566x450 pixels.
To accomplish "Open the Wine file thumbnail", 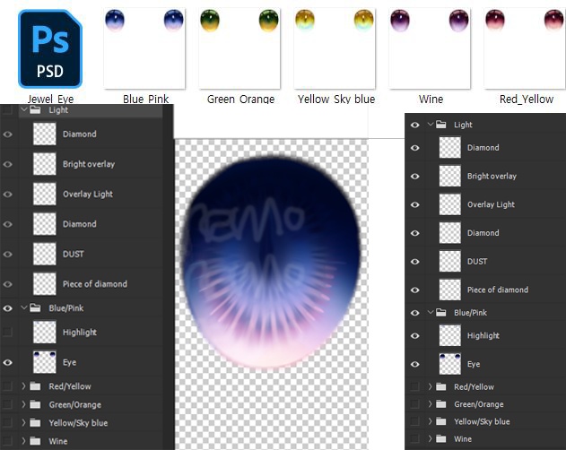I will [x=430, y=48].
